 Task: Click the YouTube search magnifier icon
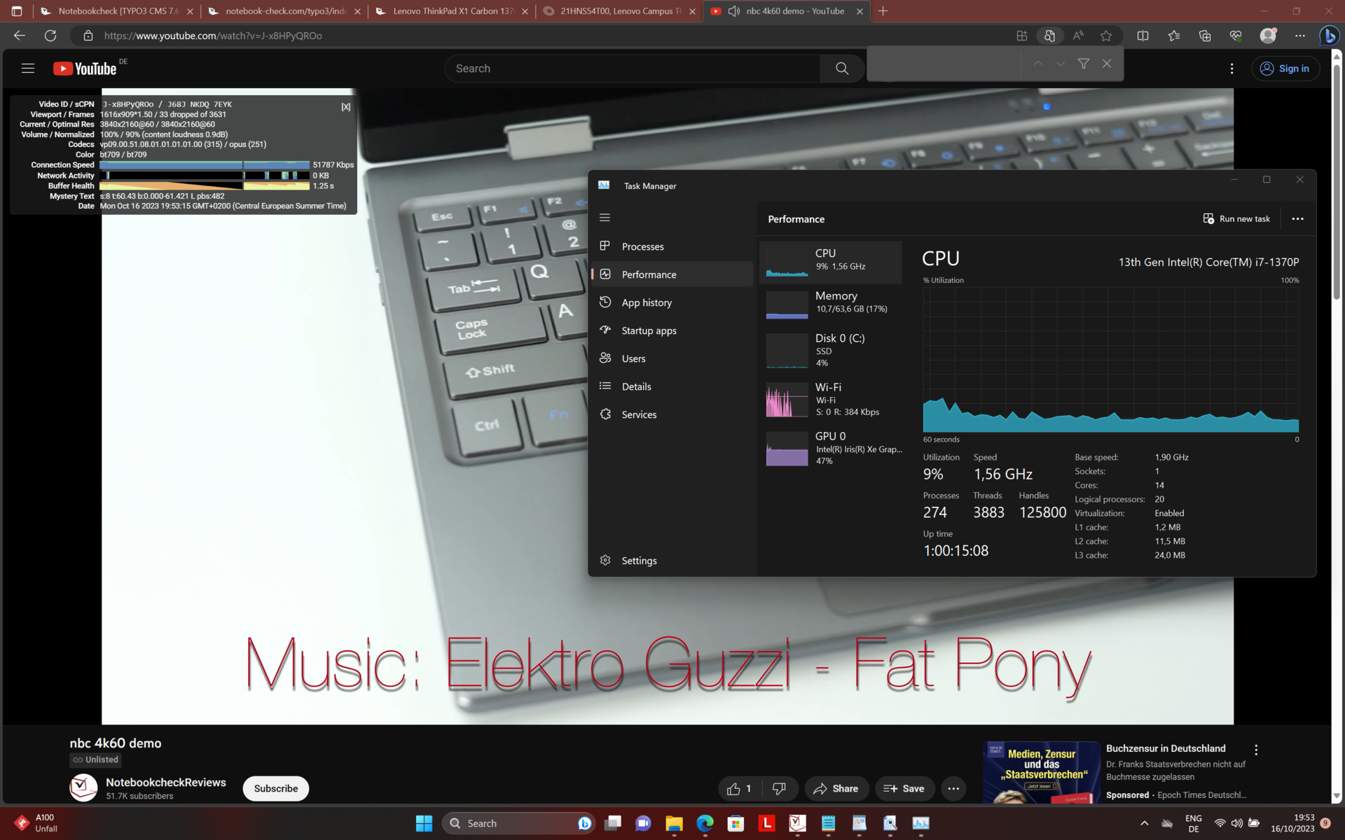pos(842,69)
